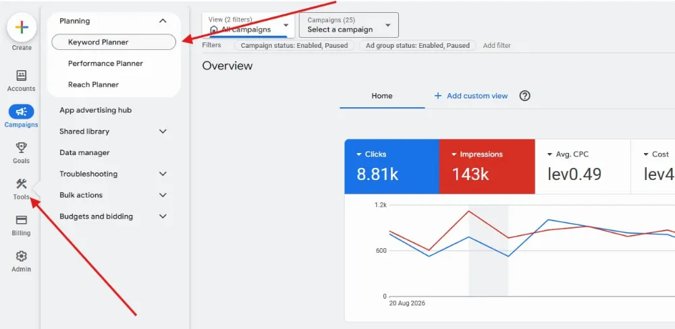675x329 pixels.
Task: Open the Tools wrench icon
Action: [21, 184]
